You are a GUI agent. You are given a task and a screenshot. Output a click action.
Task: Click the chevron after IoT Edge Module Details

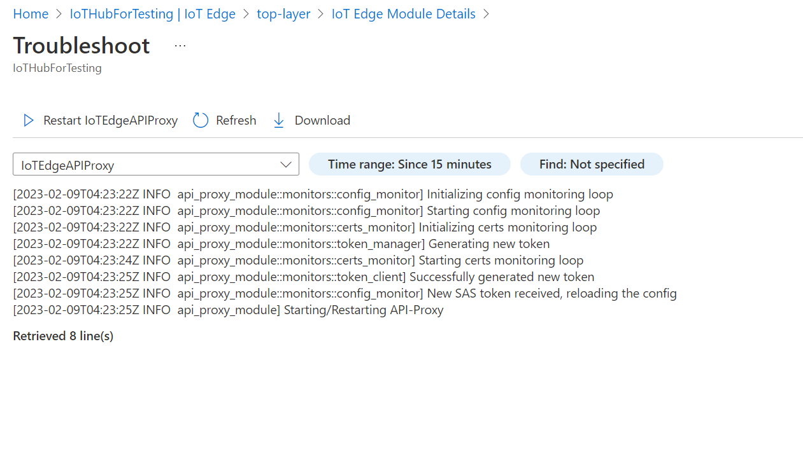[486, 13]
